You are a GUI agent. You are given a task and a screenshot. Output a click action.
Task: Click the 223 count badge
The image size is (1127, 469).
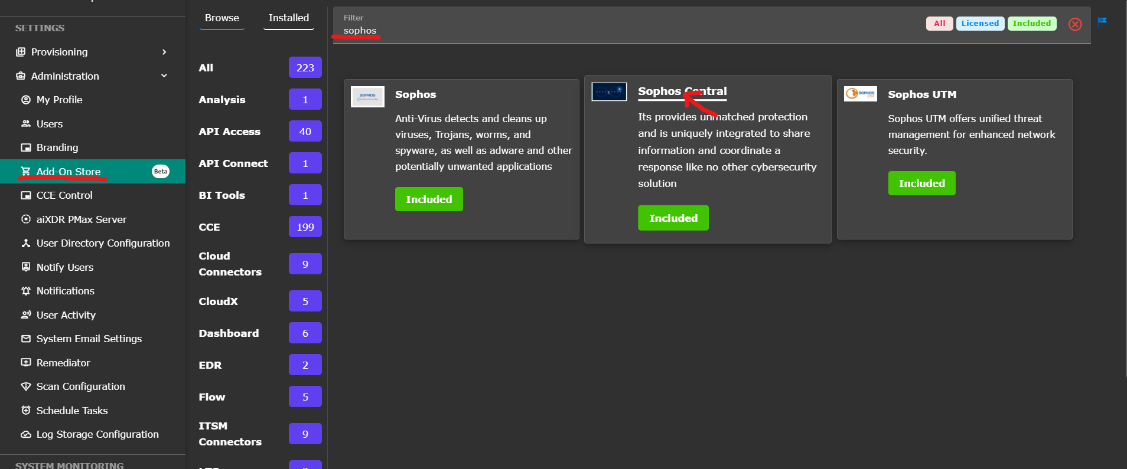[305, 68]
